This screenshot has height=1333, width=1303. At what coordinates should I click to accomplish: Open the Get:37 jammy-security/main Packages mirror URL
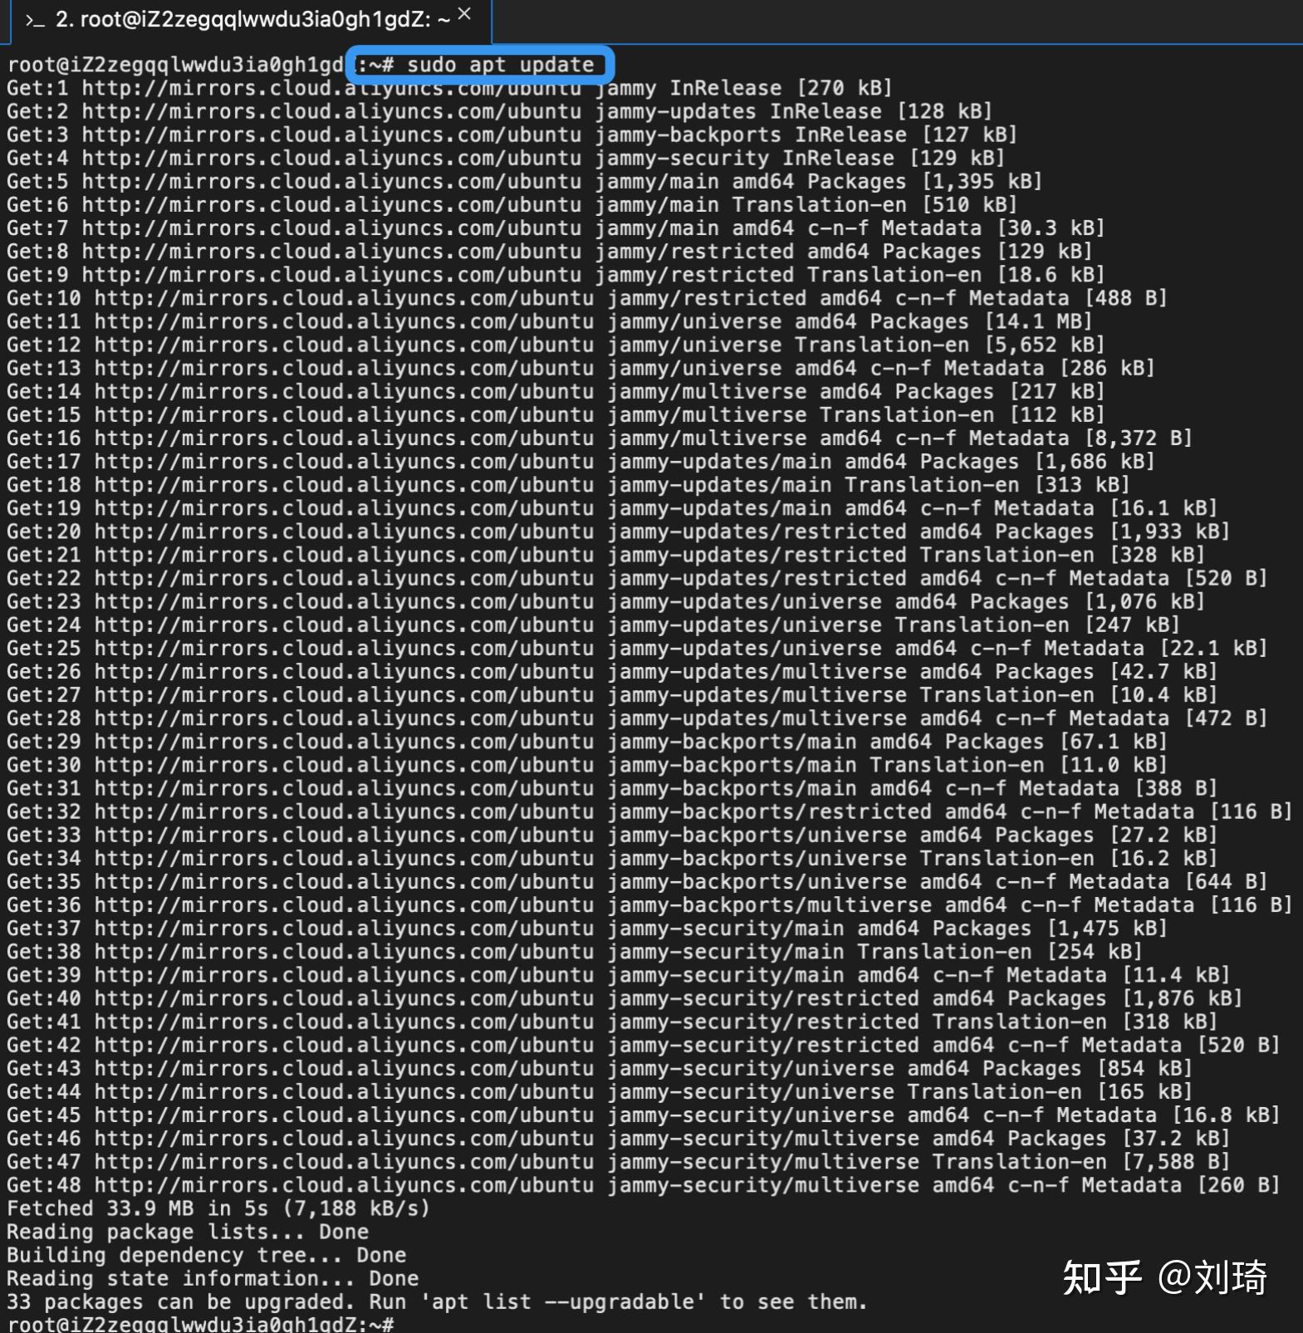click(344, 929)
